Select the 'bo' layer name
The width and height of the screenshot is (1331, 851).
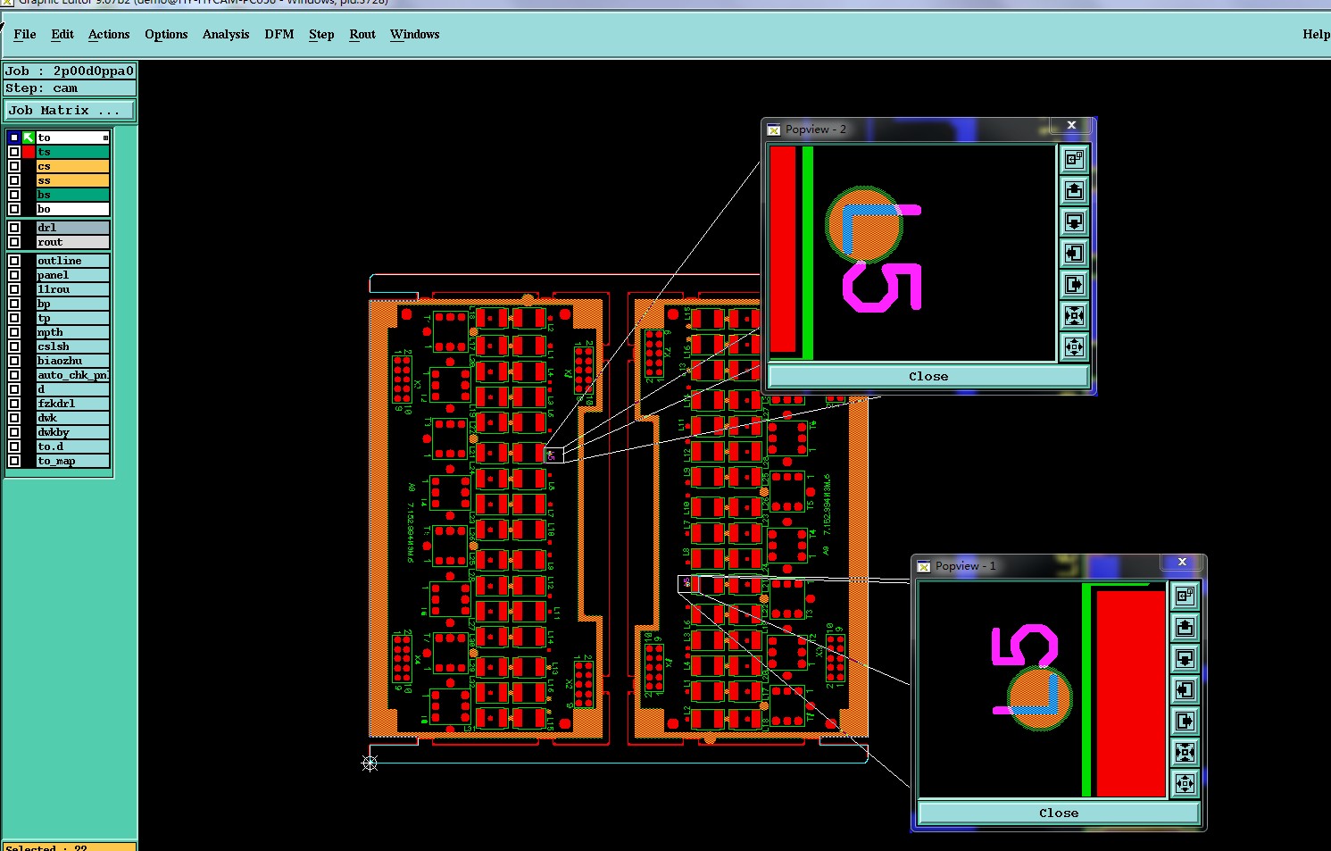pyautogui.click(x=73, y=209)
